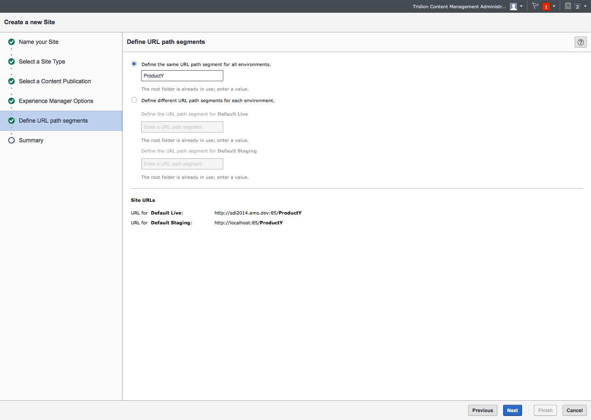The height and width of the screenshot is (420, 591).
Task: Click the notifications flag icon
Action: 535,6
